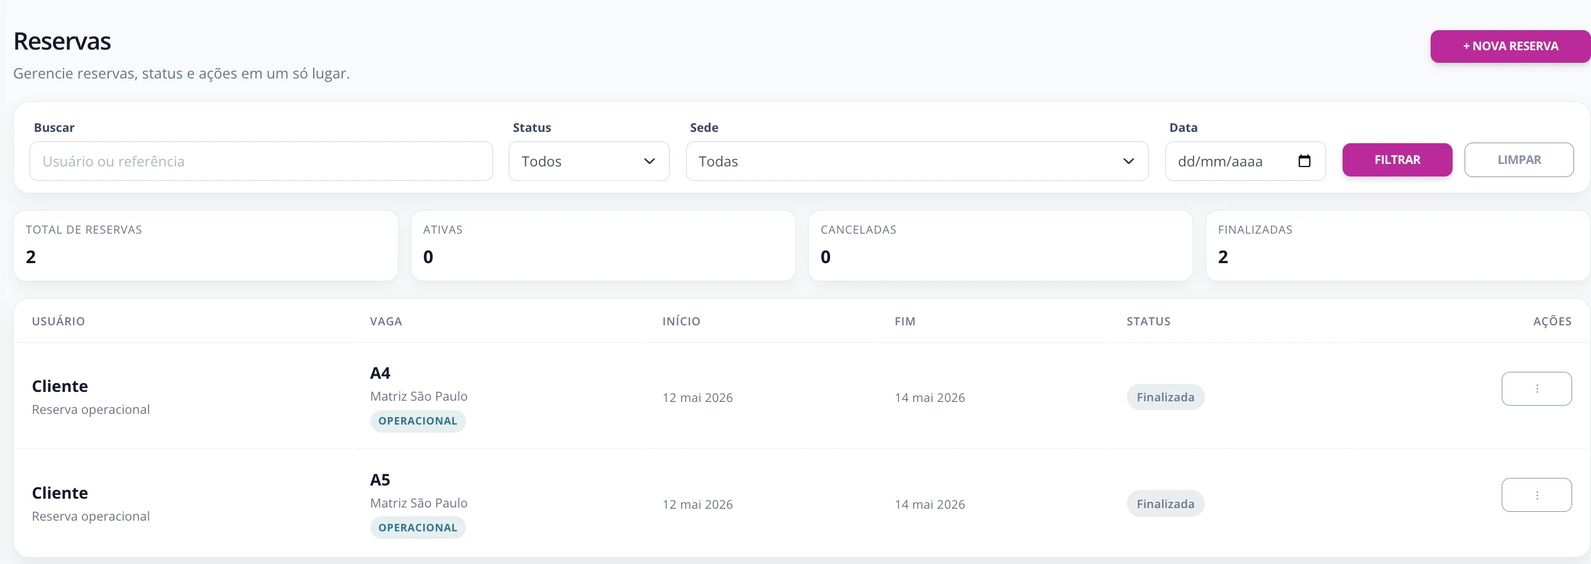The image size is (1591, 564).
Task: Click the + Nova Reserva button
Action: coord(1510,46)
